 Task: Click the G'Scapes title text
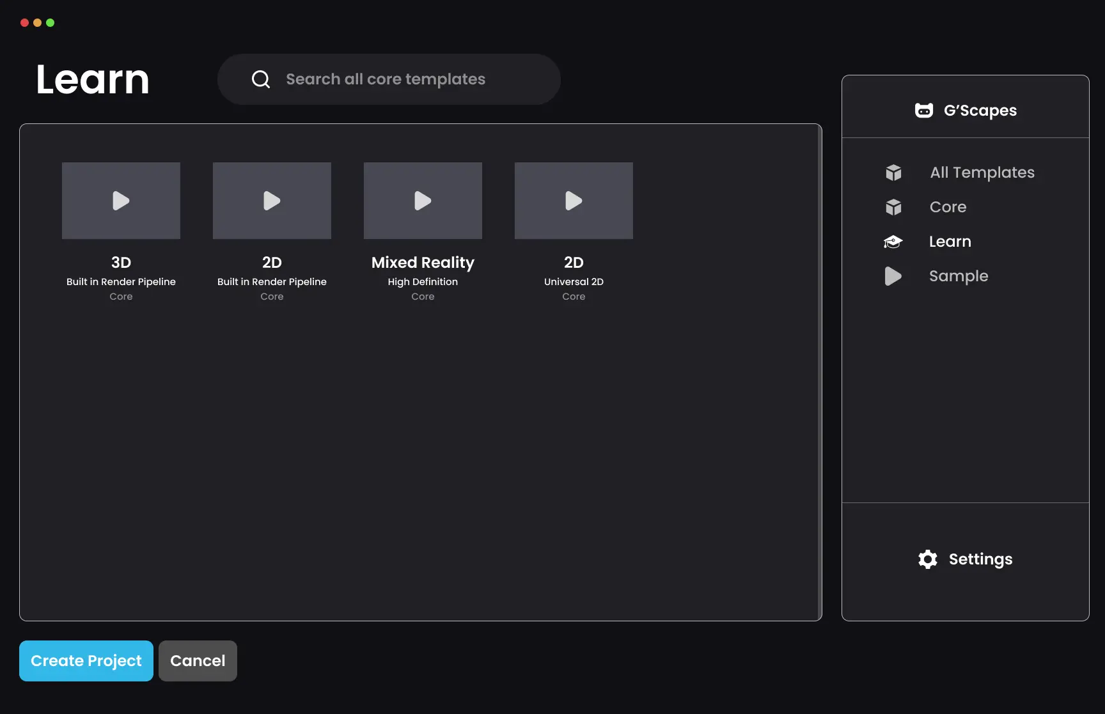pos(980,111)
